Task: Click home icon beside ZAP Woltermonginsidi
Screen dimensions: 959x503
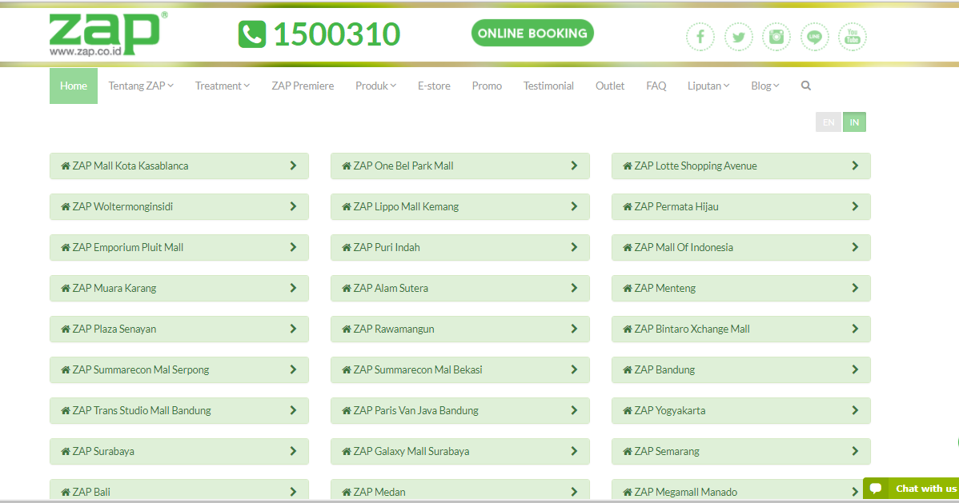Action: click(66, 206)
